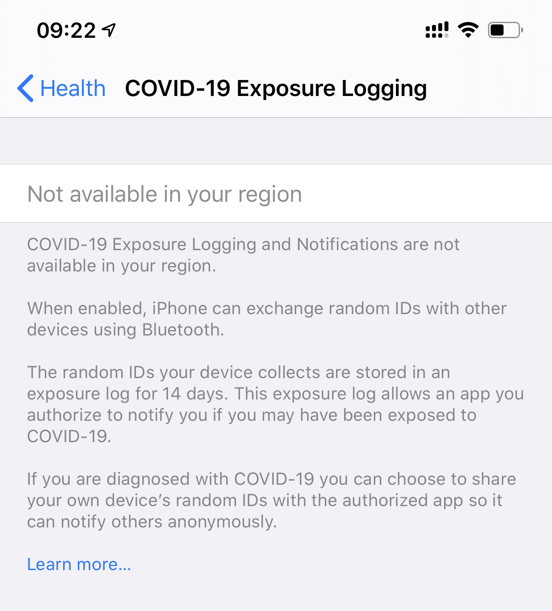Tap the diagnosed with COVID-19 paragraph

272,500
